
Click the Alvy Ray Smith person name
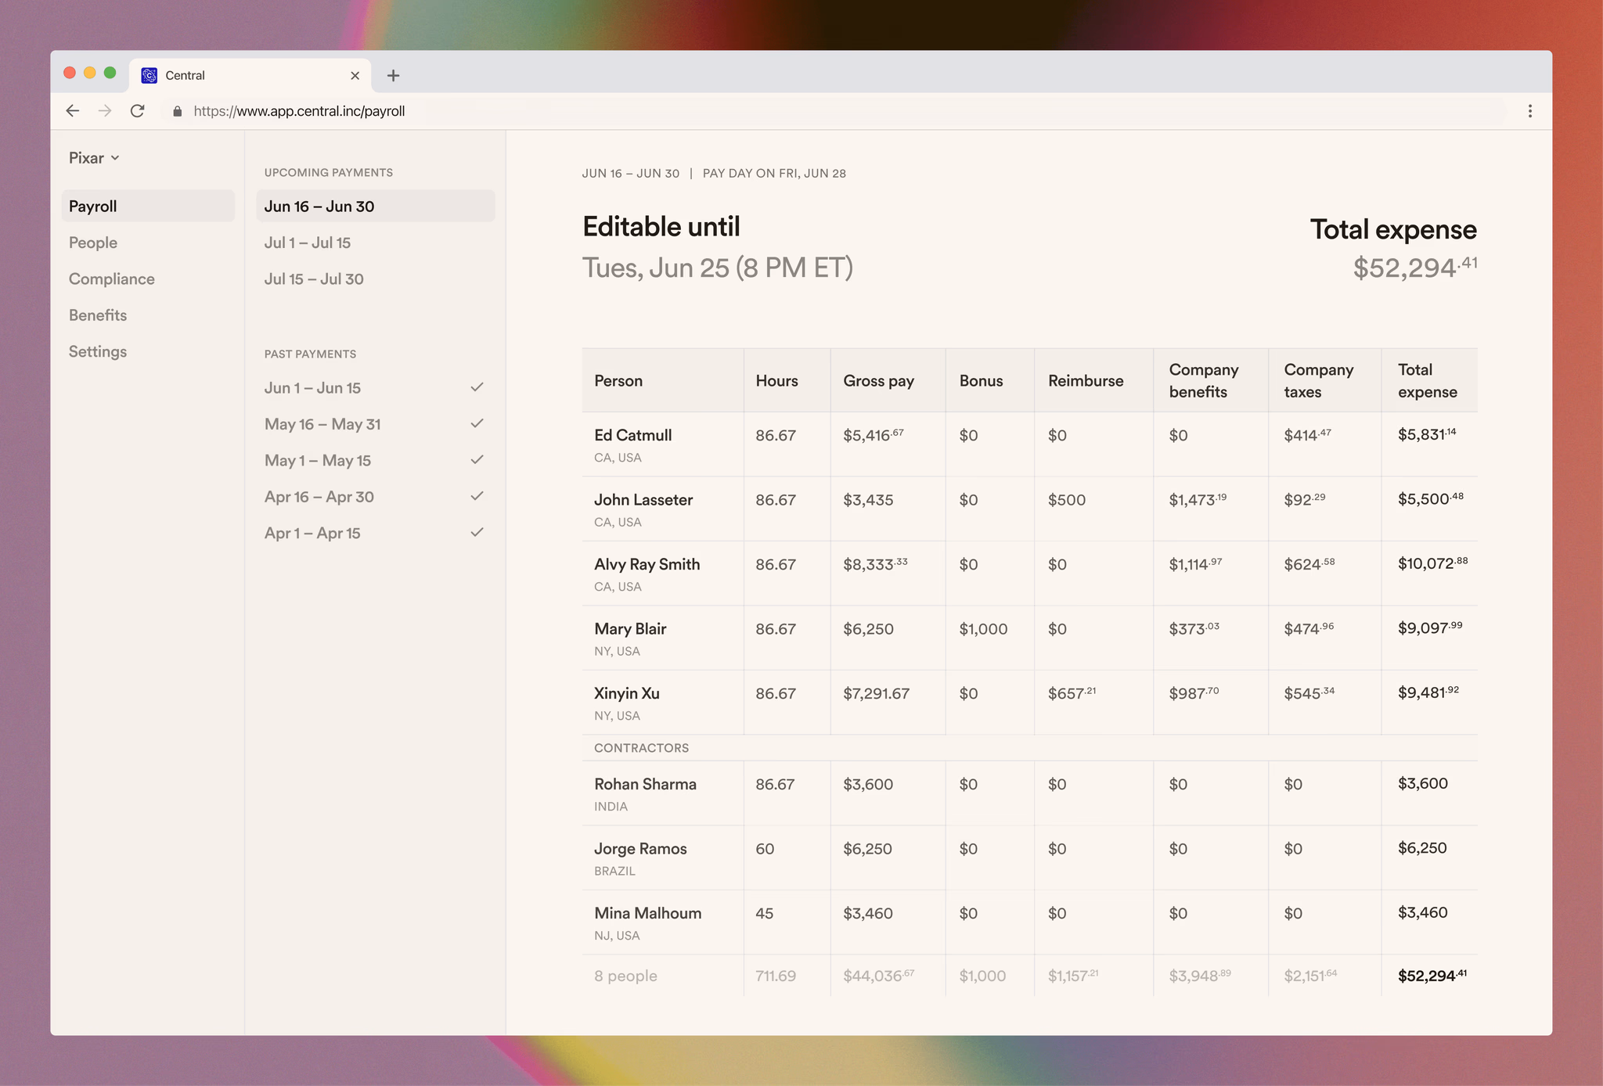pyautogui.click(x=647, y=564)
